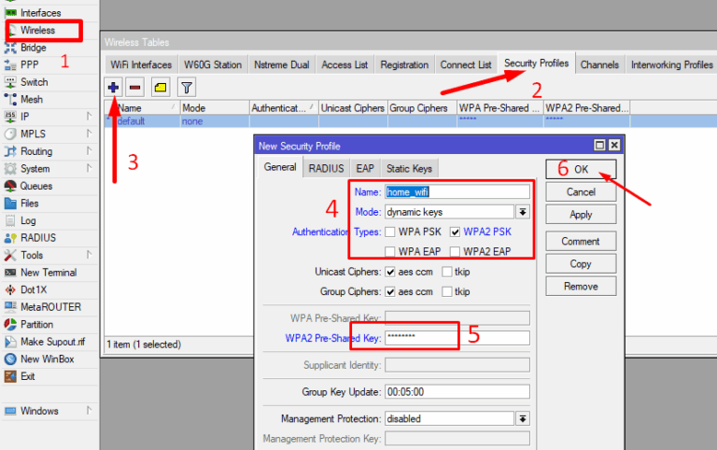717x450 pixels.
Task: Expand the System submenu arrow
Action: [90, 168]
